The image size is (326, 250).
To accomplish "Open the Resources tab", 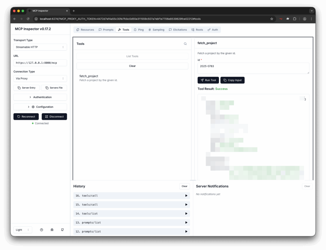I will click(x=85, y=30).
